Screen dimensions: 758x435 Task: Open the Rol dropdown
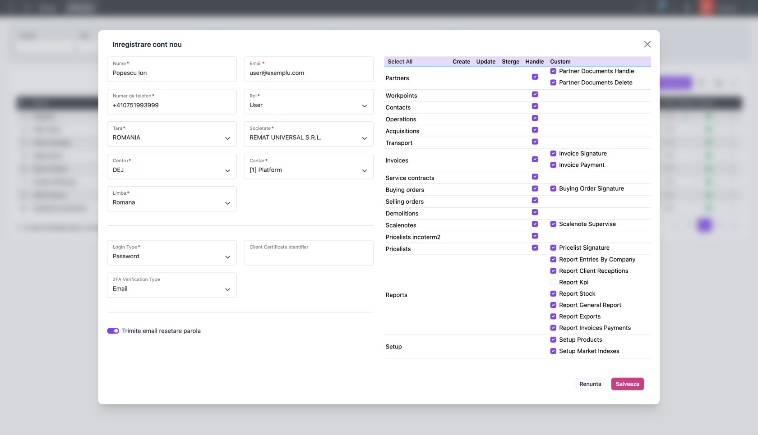(309, 101)
